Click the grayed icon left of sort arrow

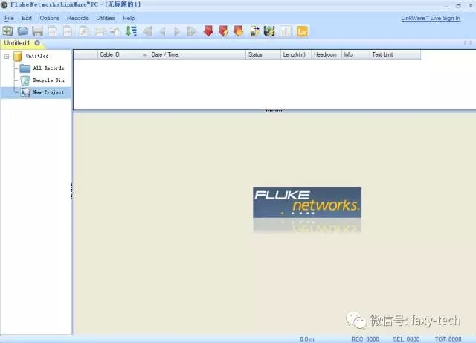[x=115, y=31]
